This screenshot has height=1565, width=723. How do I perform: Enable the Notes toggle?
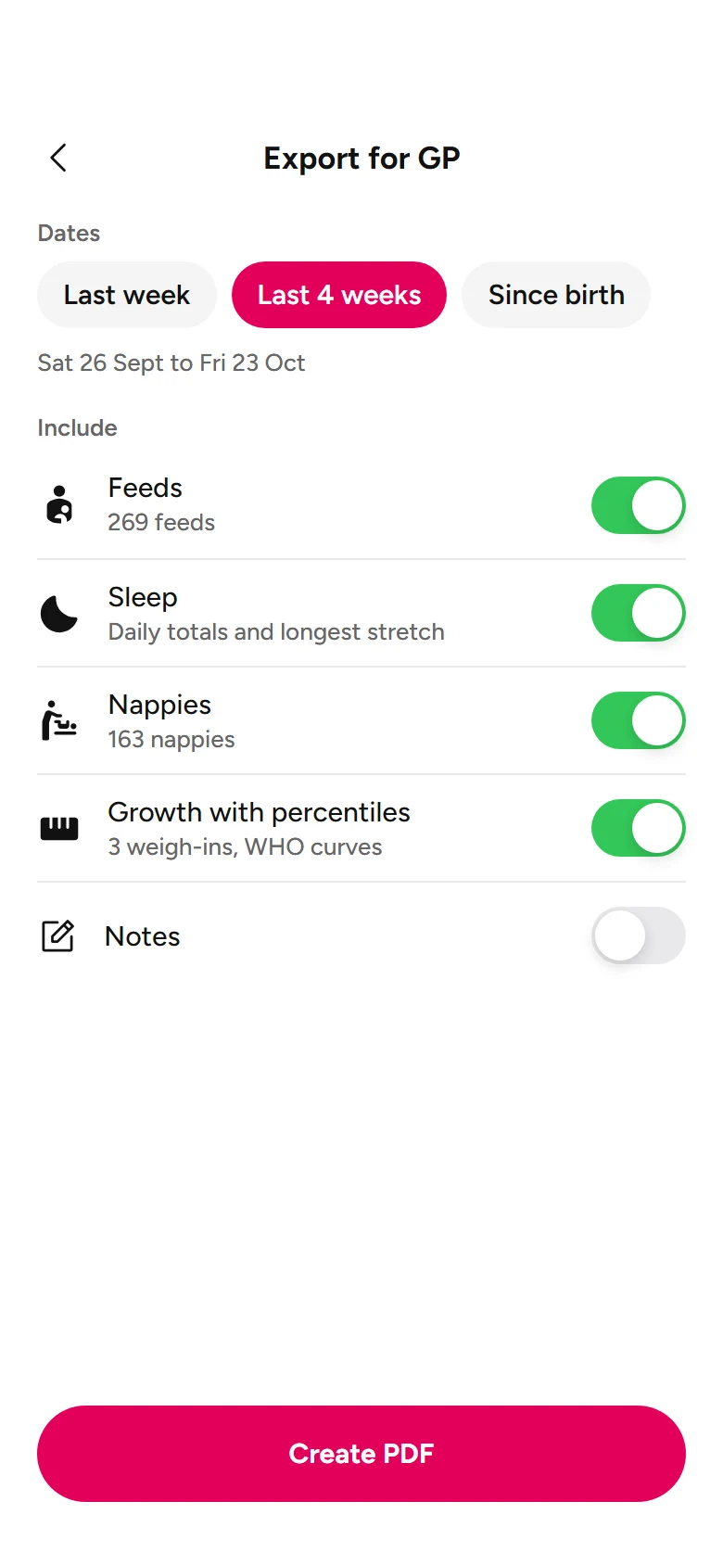(639, 935)
